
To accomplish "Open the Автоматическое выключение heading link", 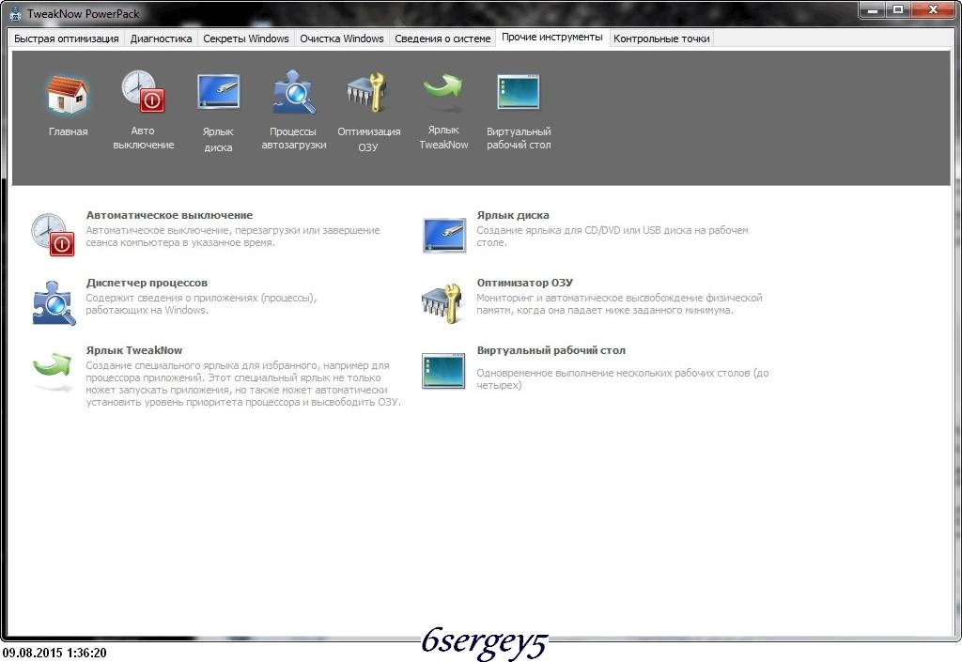I will tap(169, 215).
